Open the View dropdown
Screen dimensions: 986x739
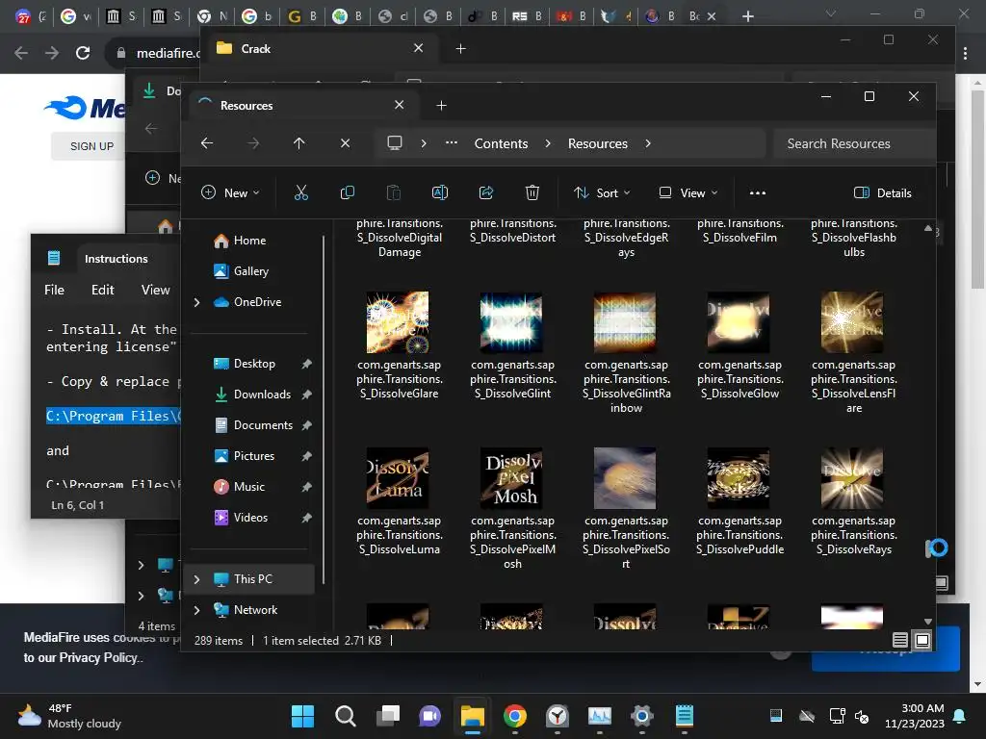pos(688,192)
